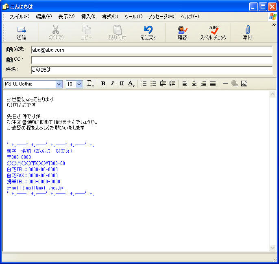Click the 件名 subject field
The width and height of the screenshot is (279, 264).
point(152,70)
